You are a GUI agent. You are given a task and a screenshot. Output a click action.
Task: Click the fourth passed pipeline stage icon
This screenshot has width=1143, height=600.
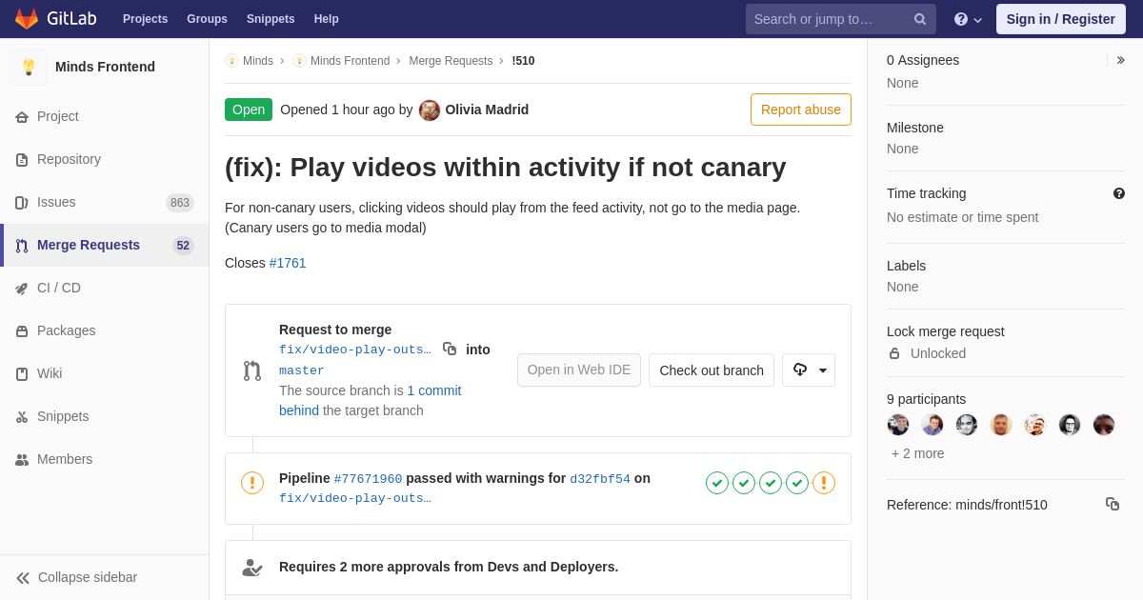click(797, 483)
